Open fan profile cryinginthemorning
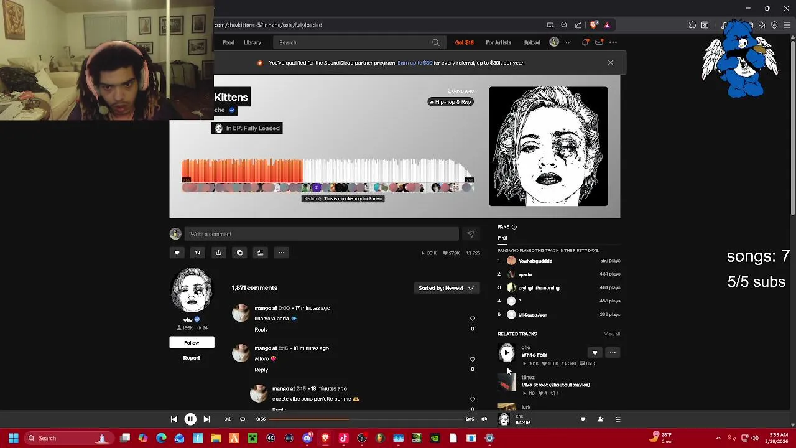Image resolution: width=796 pixels, height=448 pixels. pos(539,288)
